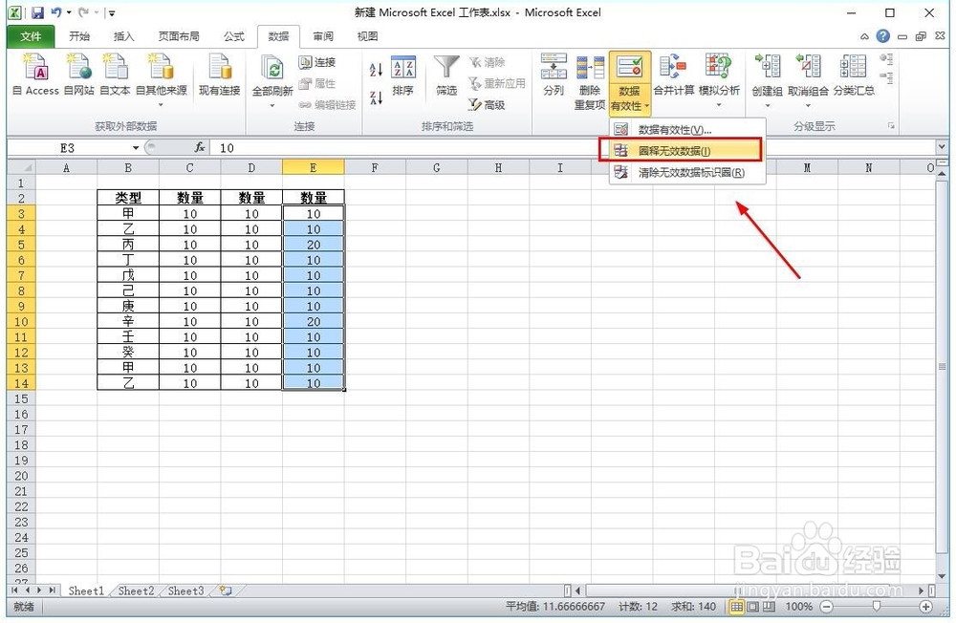Switch to Sheet3 worksheet tab
The height and width of the screenshot is (623, 956).
point(186,591)
